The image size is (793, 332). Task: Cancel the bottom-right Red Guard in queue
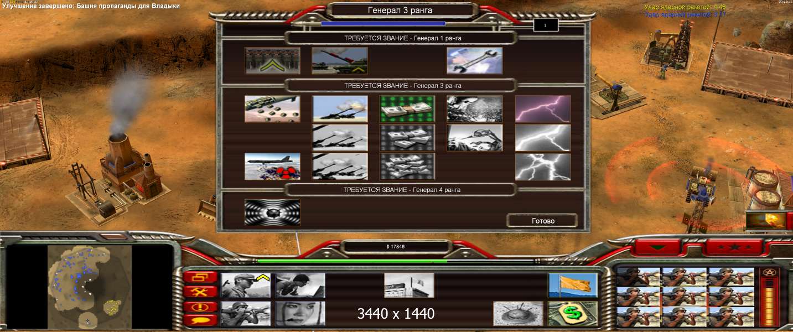coord(732,317)
